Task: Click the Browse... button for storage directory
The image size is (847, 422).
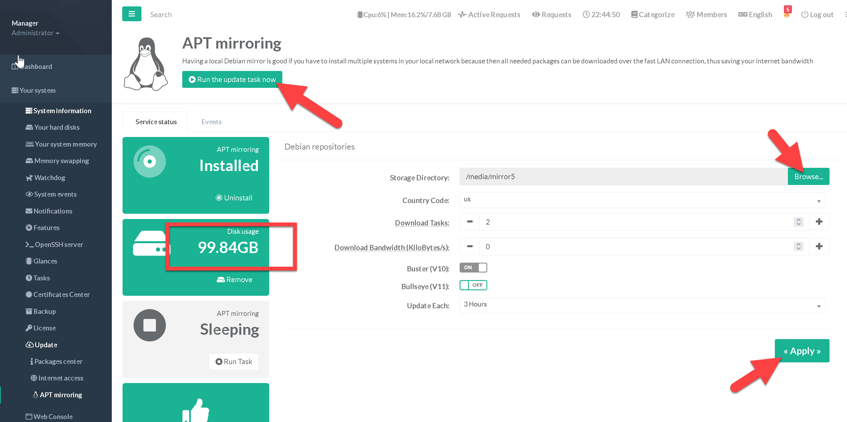Action: tap(808, 177)
